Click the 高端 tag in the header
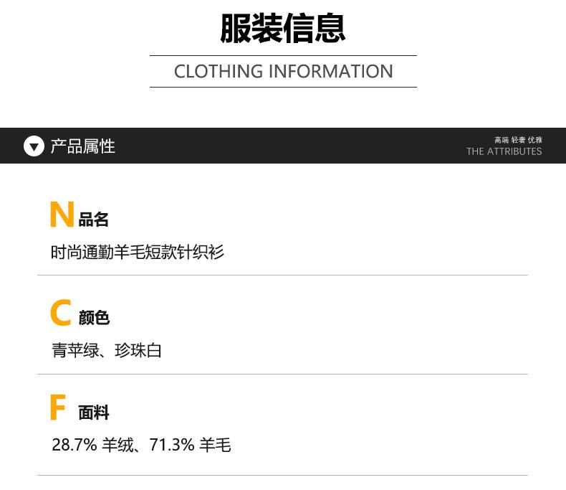The image size is (566, 490). pos(501,140)
